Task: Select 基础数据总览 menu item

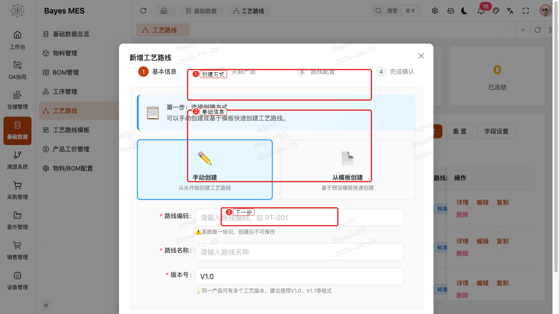Action: tap(79, 34)
